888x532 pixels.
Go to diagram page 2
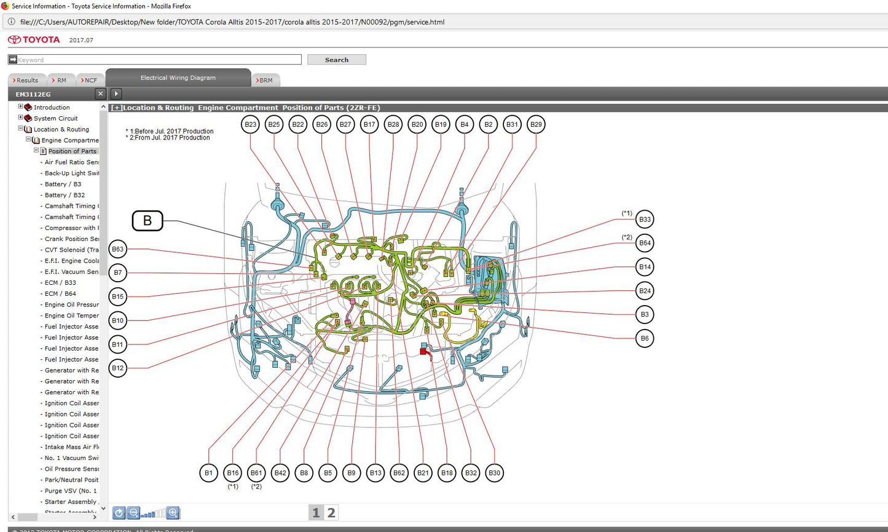coord(331,512)
